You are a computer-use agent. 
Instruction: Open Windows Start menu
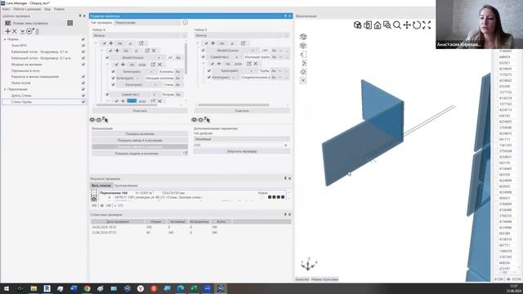(6, 288)
